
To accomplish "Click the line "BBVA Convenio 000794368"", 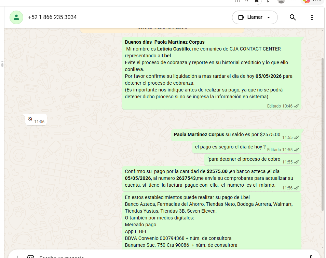I will (178, 238).
